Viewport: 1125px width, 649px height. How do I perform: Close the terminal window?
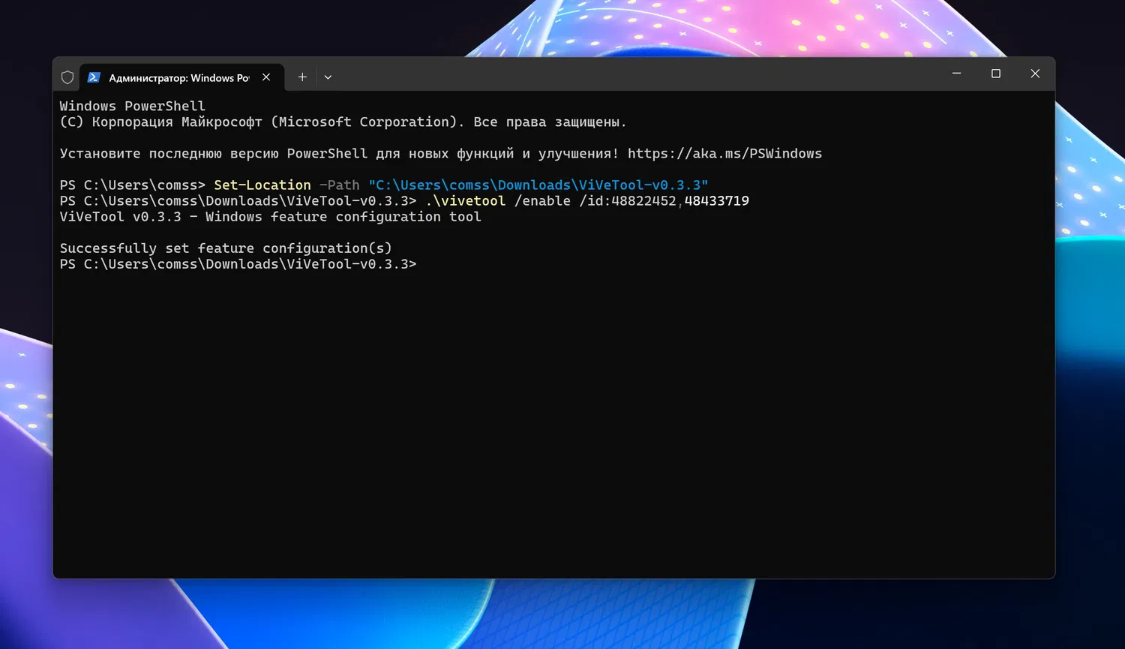[1035, 74]
